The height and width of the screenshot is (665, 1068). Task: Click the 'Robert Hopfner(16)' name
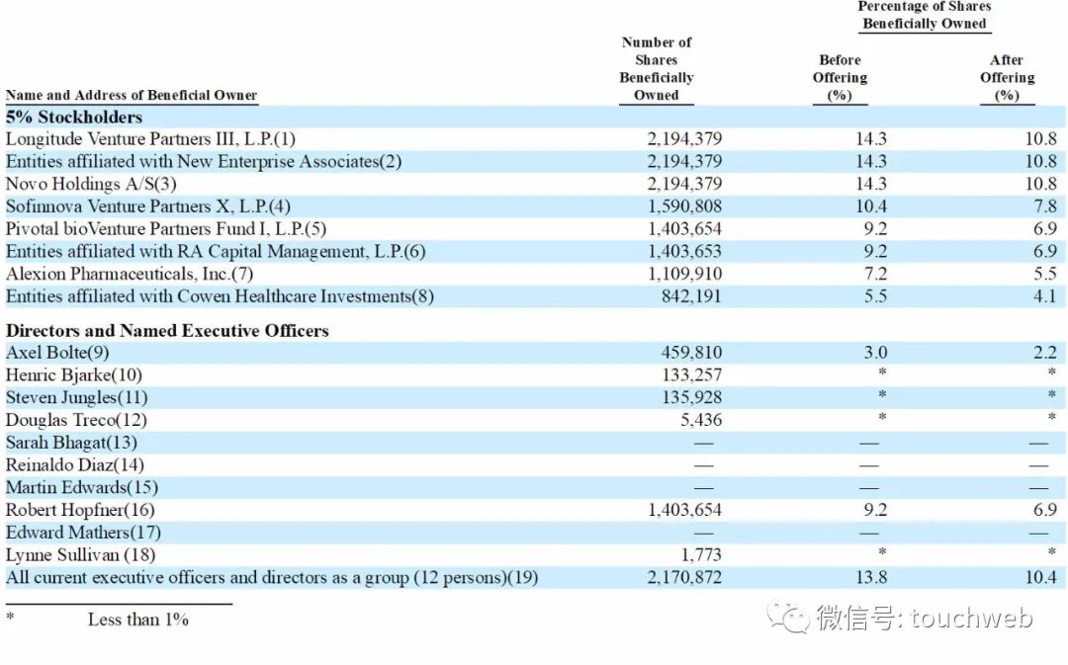[x=80, y=510]
